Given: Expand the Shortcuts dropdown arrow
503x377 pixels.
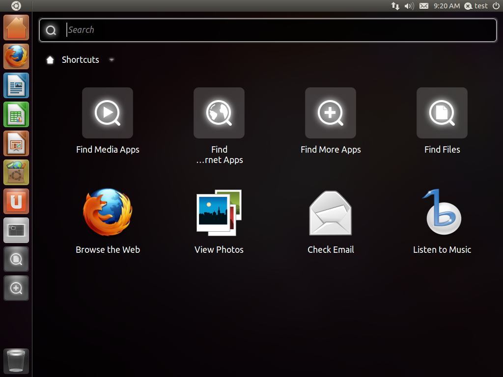Looking at the screenshot, I should [112, 60].
